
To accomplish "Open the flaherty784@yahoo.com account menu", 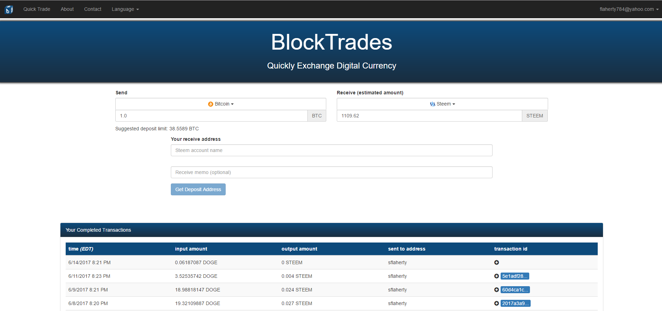I will point(629,9).
